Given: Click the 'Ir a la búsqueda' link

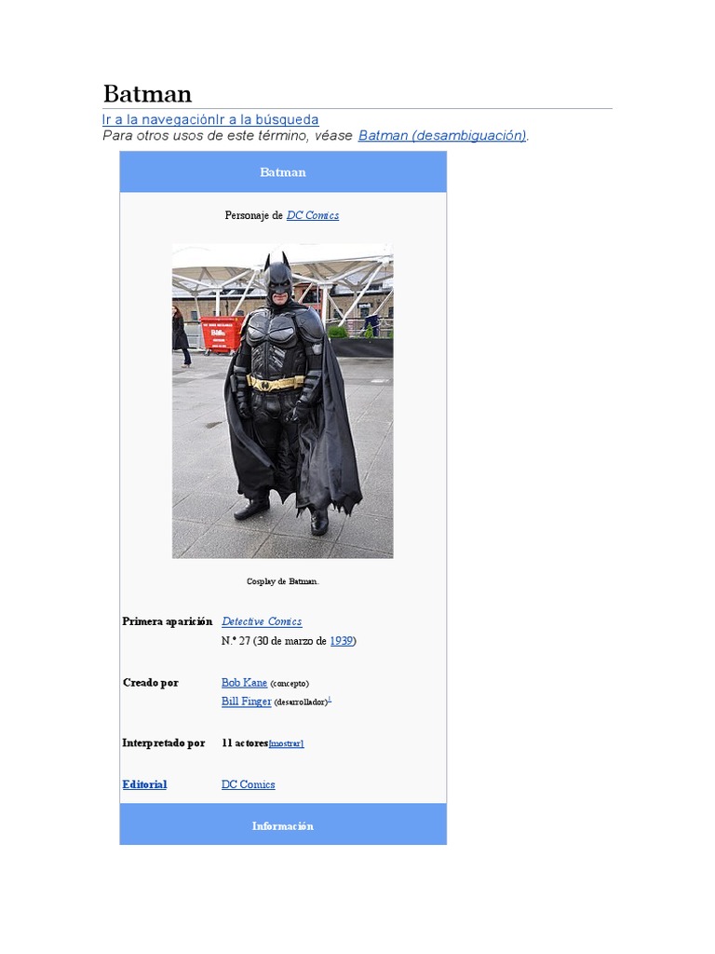Looking at the screenshot, I should pyautogui.click(x=268, y=120).
